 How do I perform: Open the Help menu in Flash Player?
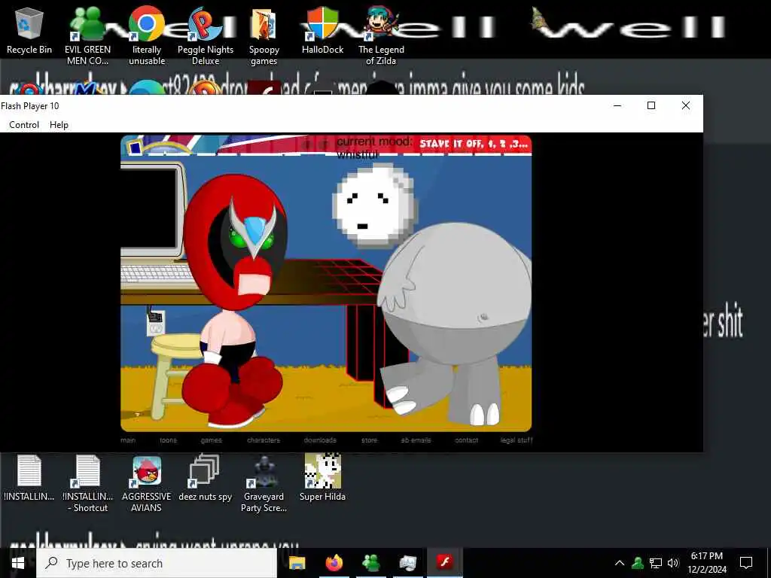[x=59, y=125]
